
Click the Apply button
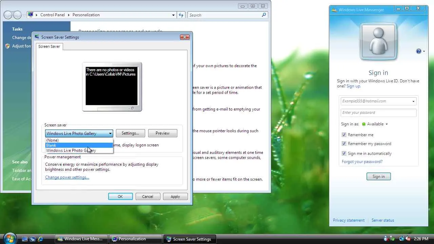[x=175, y=197]
